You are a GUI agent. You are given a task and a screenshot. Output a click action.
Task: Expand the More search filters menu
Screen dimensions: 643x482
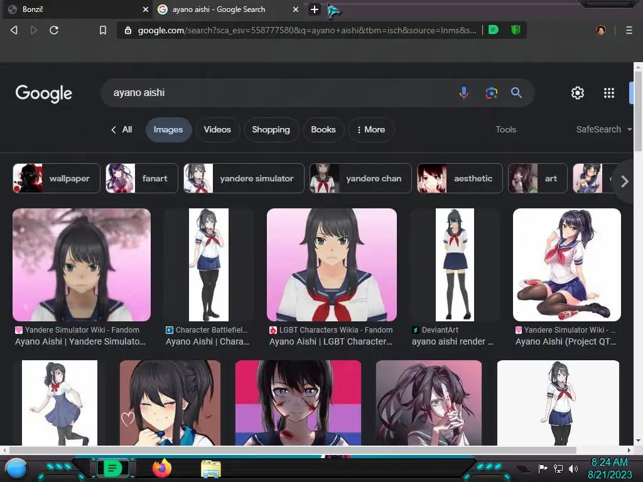click(x=371, y=129)
